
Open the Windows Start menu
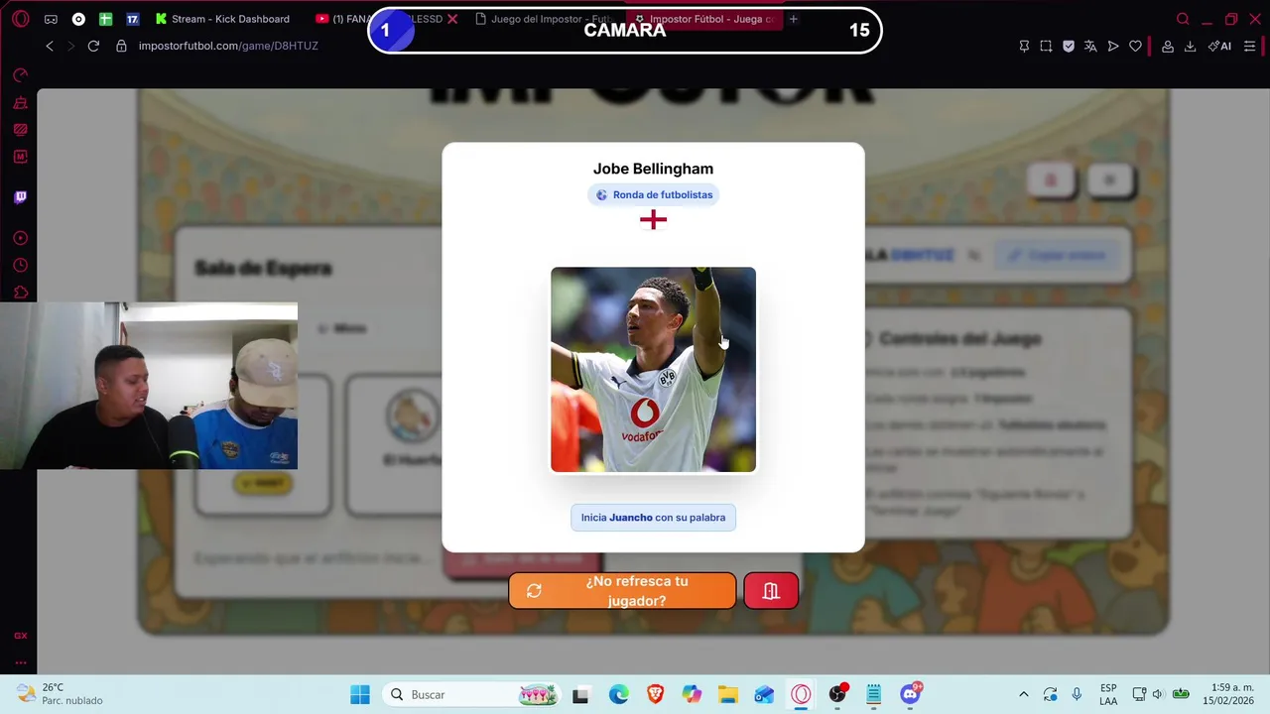(x=360, y=694)
